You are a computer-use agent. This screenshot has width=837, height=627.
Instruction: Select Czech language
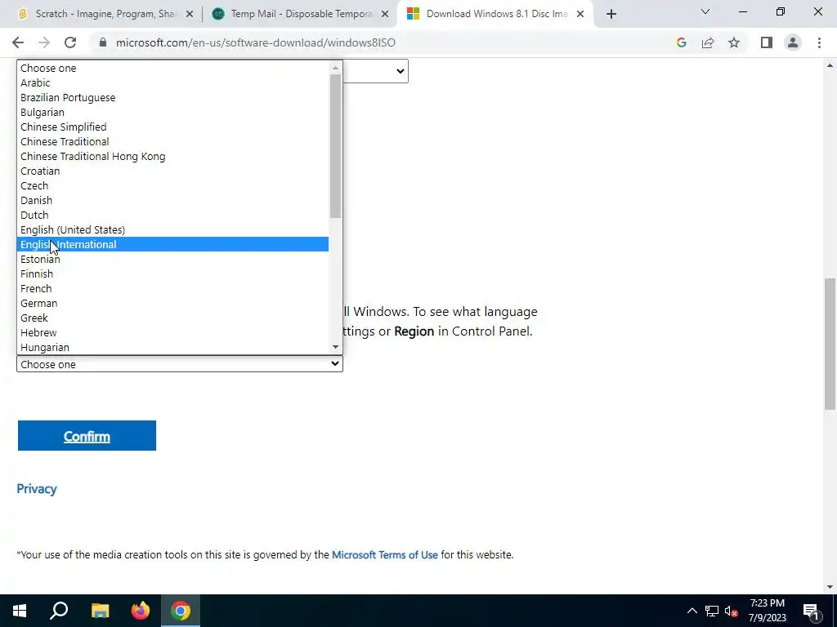coord(172,185)
